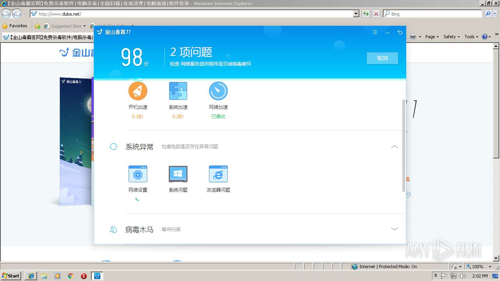Click the IE Back navigation button
This screenshot has width=500, height=281.
tap(6, 14)
